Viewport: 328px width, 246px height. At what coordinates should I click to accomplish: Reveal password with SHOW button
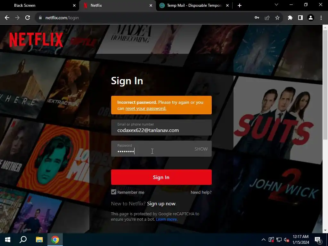(201, 149)
